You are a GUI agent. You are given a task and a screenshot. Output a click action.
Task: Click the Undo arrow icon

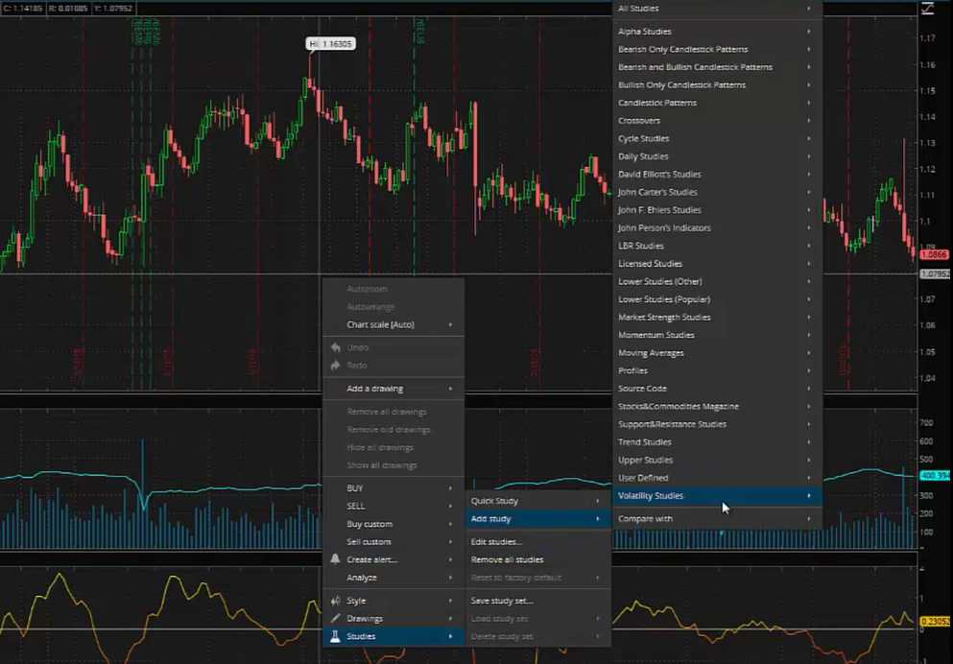pyautogui.click(x=335, y=347)
